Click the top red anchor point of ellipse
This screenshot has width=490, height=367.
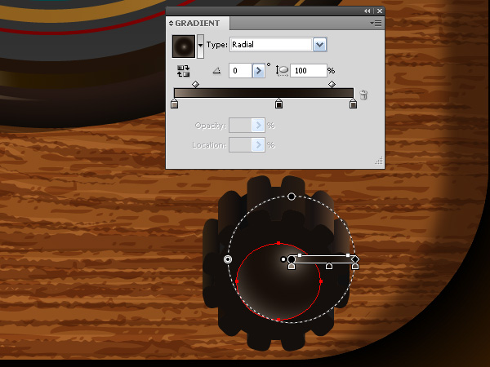[278, 243]
